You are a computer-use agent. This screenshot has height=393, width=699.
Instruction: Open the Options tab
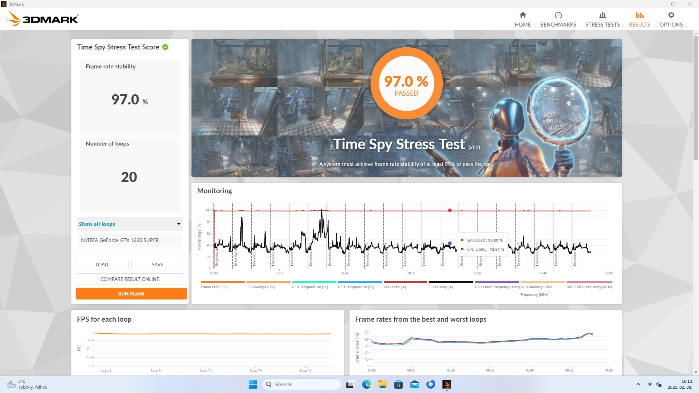[671, 19]
